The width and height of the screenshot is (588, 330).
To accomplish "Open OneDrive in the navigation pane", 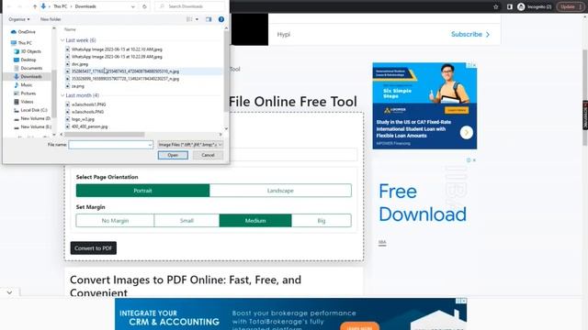I will pos(23,32).
